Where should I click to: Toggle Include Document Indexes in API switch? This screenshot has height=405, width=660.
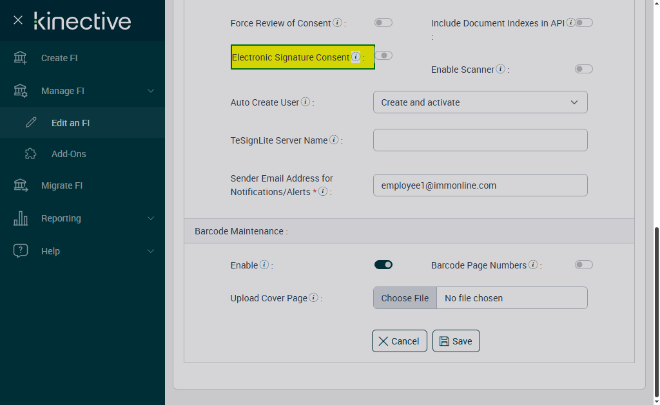(x=584, y=23)
